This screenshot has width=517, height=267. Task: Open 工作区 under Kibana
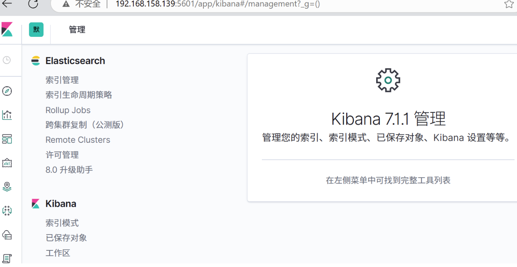click(58, 253)
